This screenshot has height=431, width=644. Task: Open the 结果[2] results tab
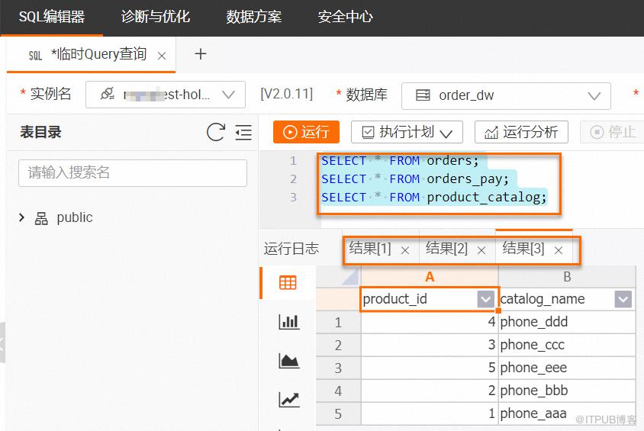tap(446, 249)
